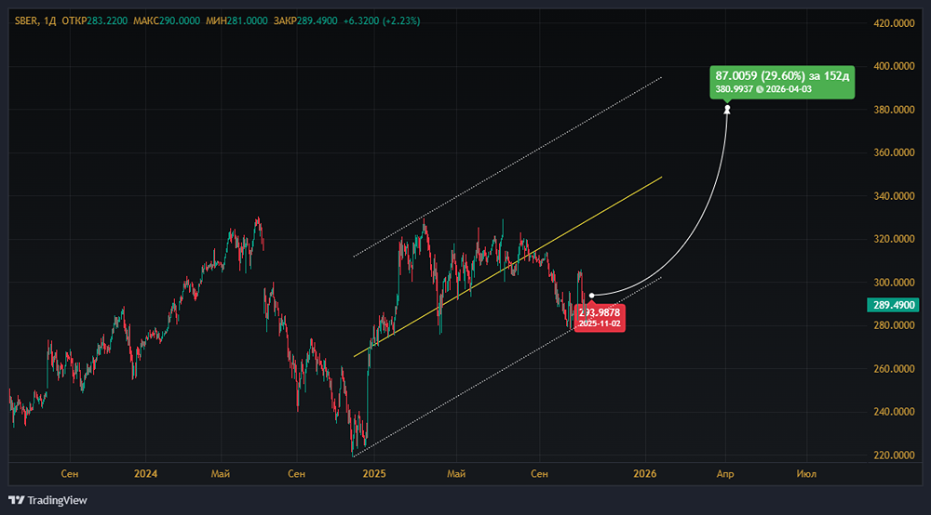Click the 360.0000 price axis label
This screenshot has width=931, height=515.
pos(894,152)
